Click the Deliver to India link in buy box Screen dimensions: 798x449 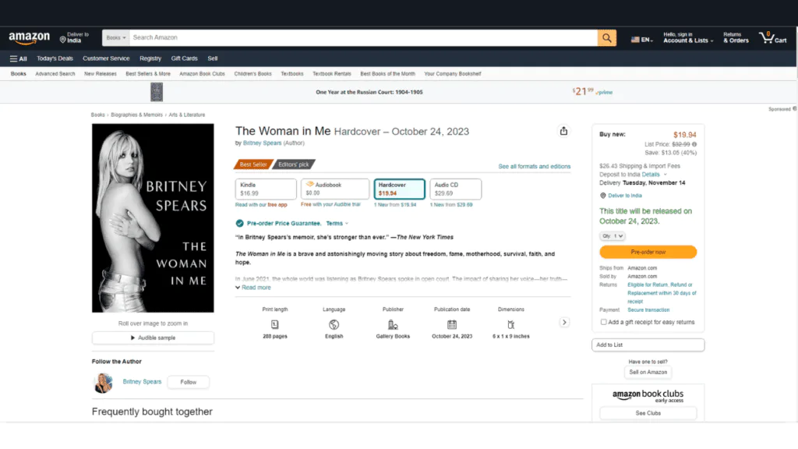tap(625, 196)
